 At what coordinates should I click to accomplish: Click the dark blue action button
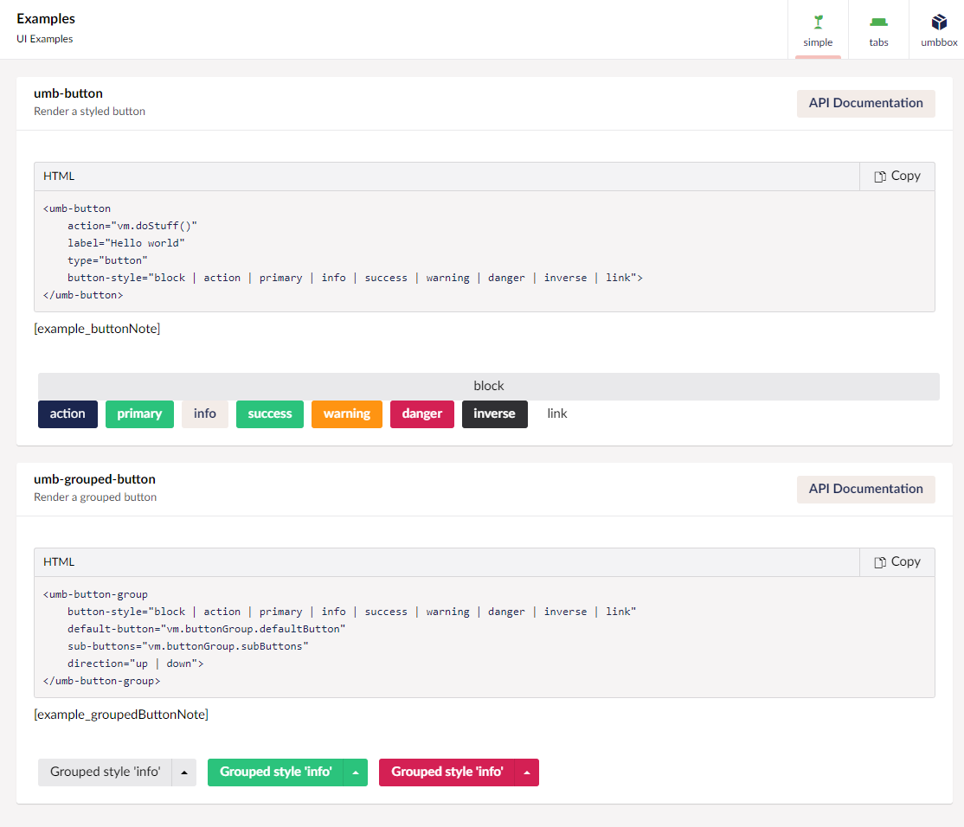click(x=67, y=414)
